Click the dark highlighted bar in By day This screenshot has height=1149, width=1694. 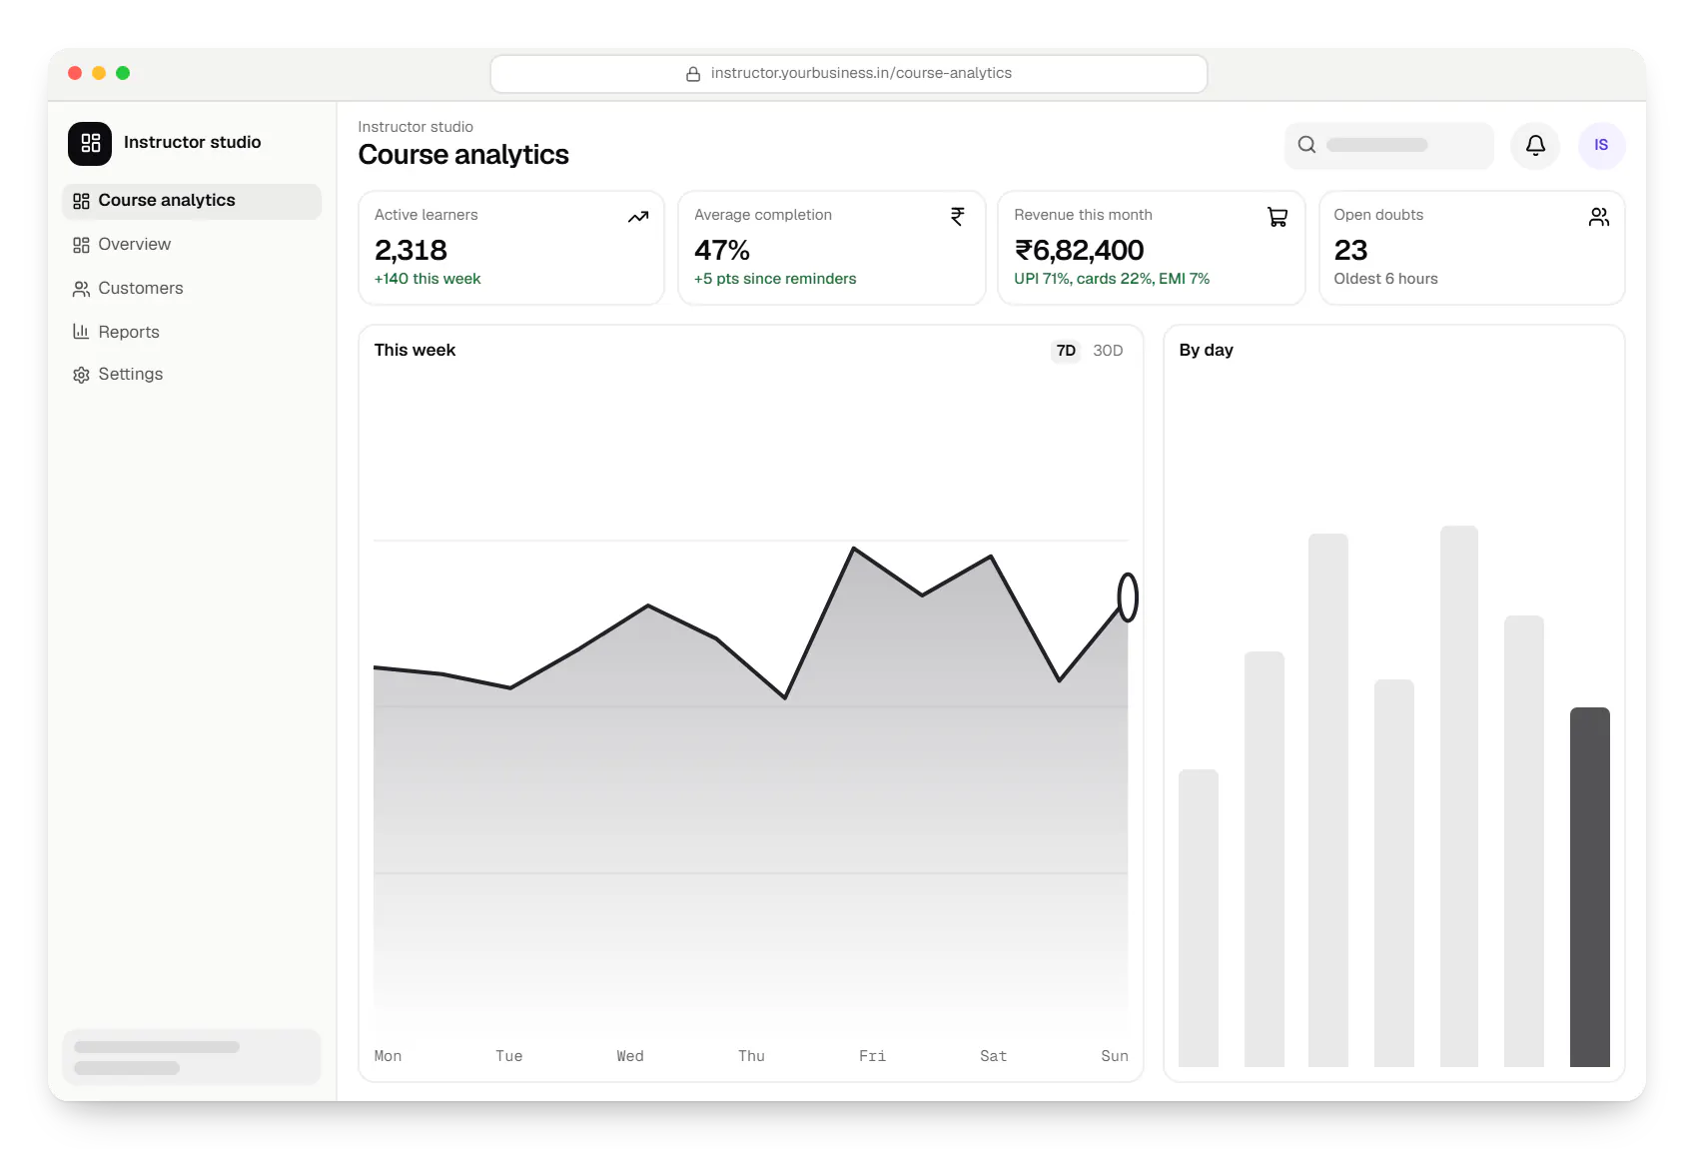pos(1589,887)
